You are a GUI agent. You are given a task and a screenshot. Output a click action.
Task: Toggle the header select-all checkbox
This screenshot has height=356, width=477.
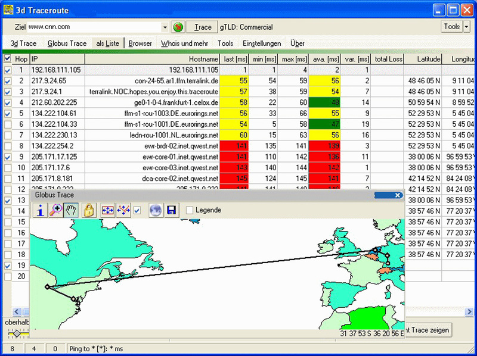8,58
